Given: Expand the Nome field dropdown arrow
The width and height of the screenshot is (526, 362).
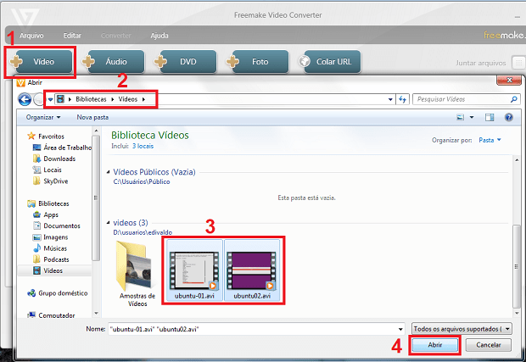Looking at the screenshot, I should [400, 329].
